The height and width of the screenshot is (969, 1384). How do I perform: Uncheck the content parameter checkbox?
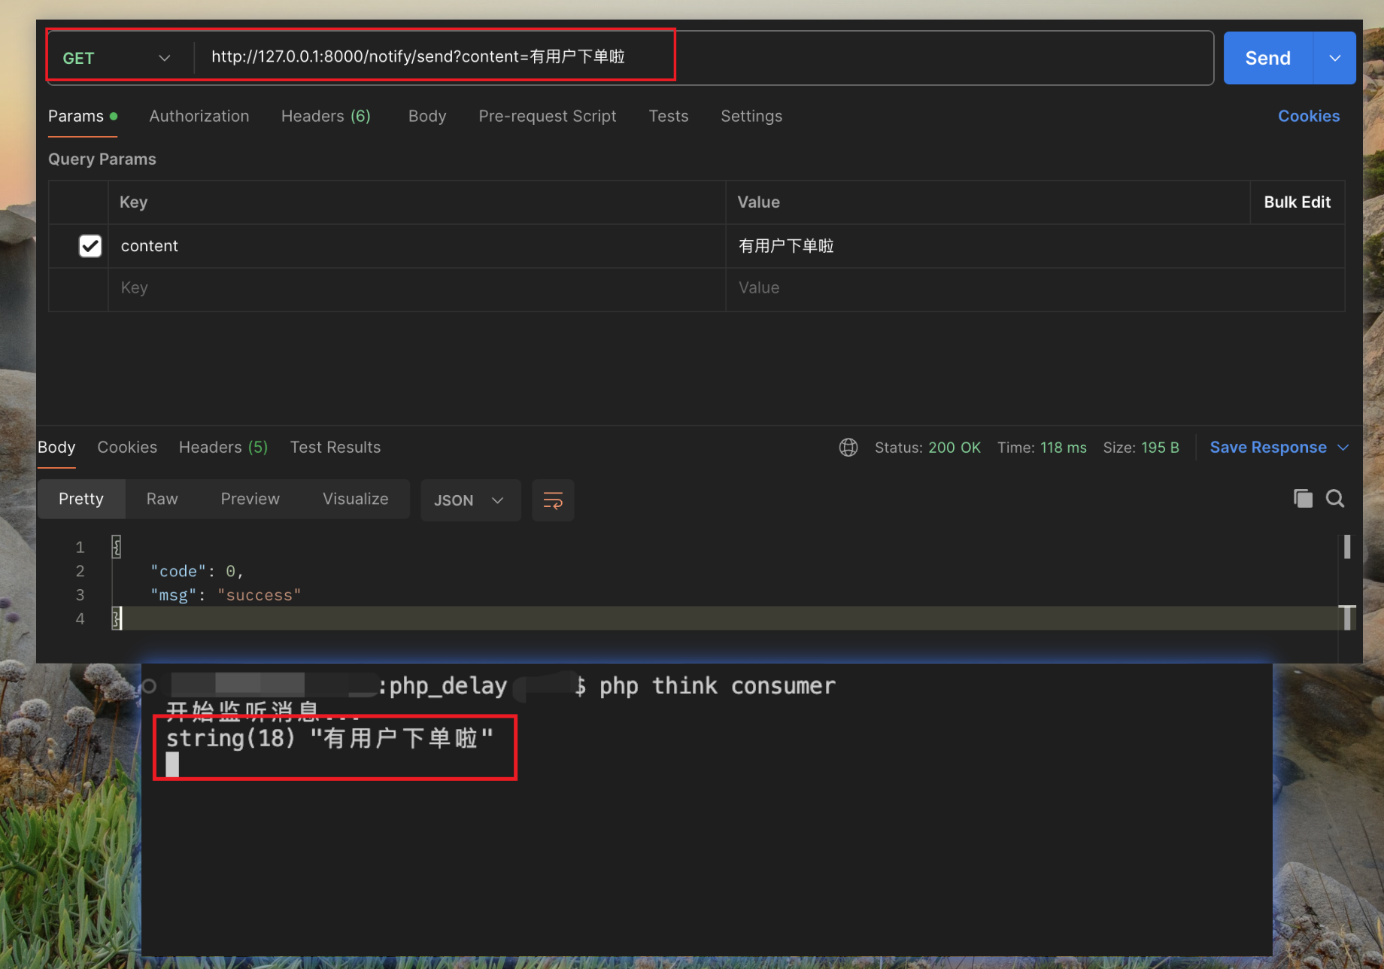(90, 246)
